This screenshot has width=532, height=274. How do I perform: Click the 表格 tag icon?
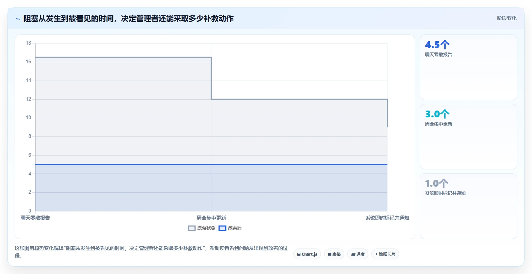pyautogui.click(x=329, y=254)
